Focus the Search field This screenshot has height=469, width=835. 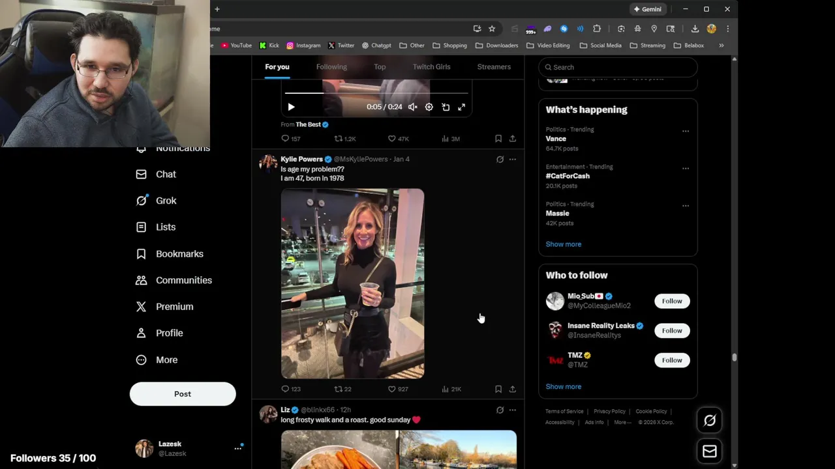pos(618,67)
